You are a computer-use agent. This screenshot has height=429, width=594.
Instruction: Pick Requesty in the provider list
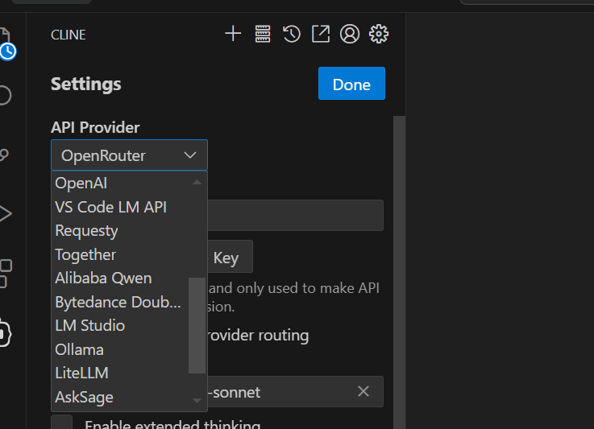(x=121, y=231)
